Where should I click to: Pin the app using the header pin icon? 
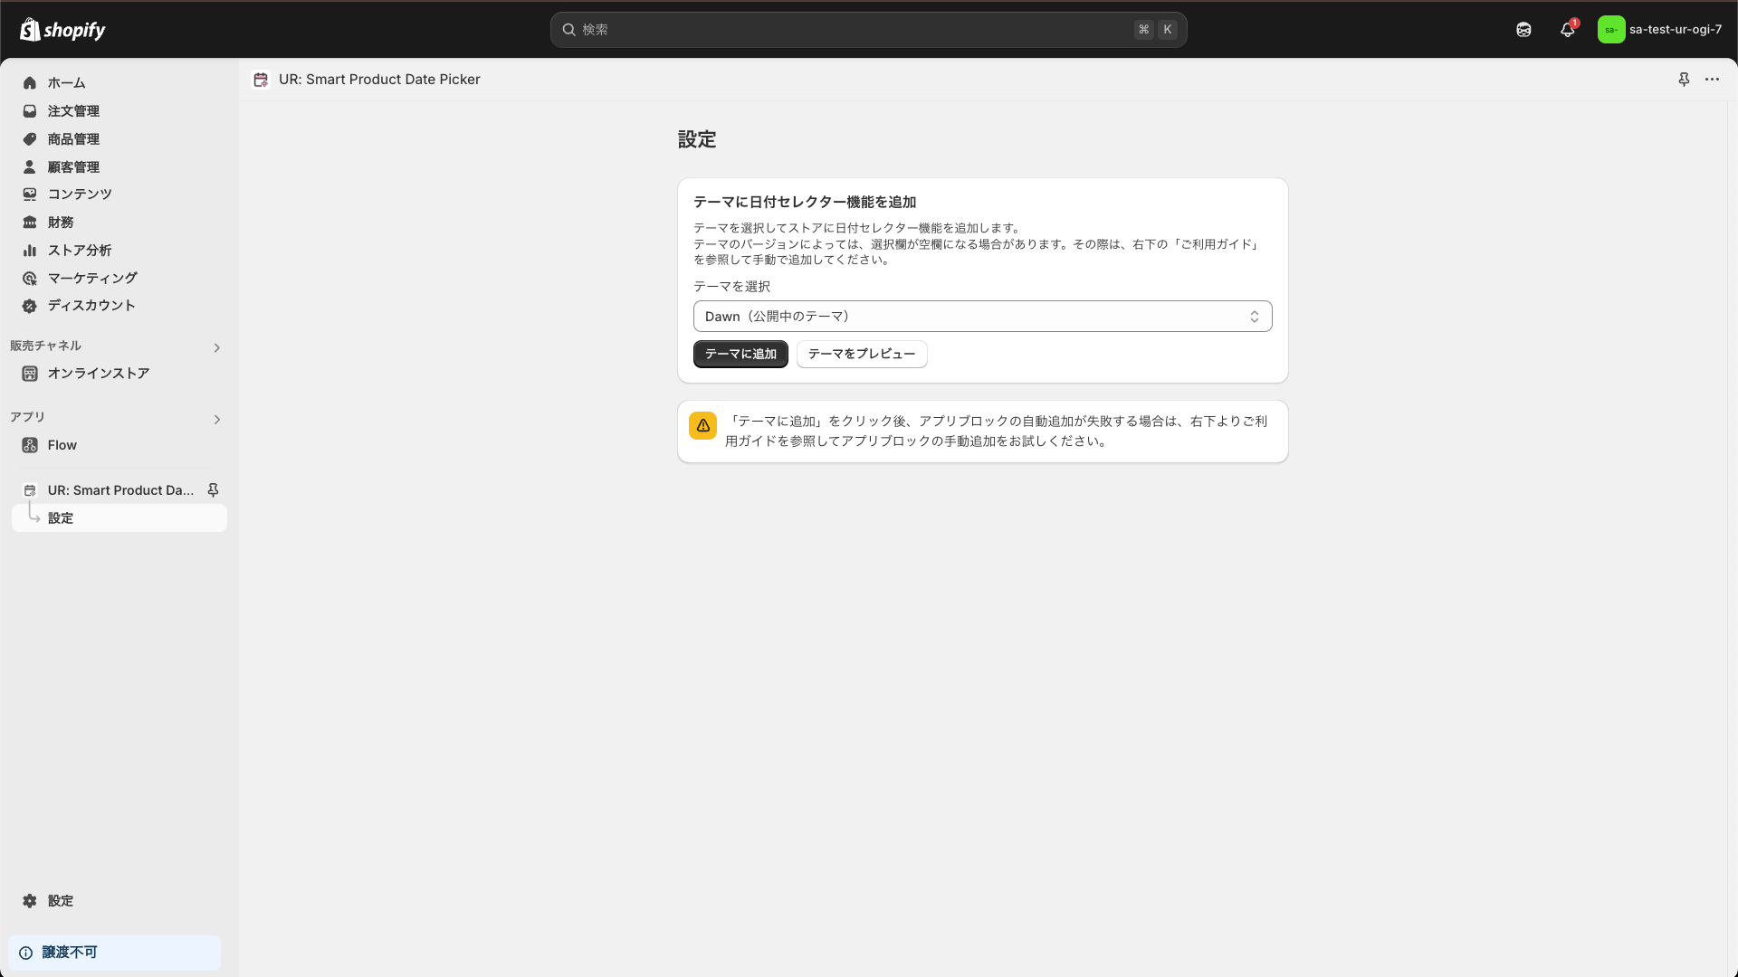pyautogui.click(x=1684, y=80)
